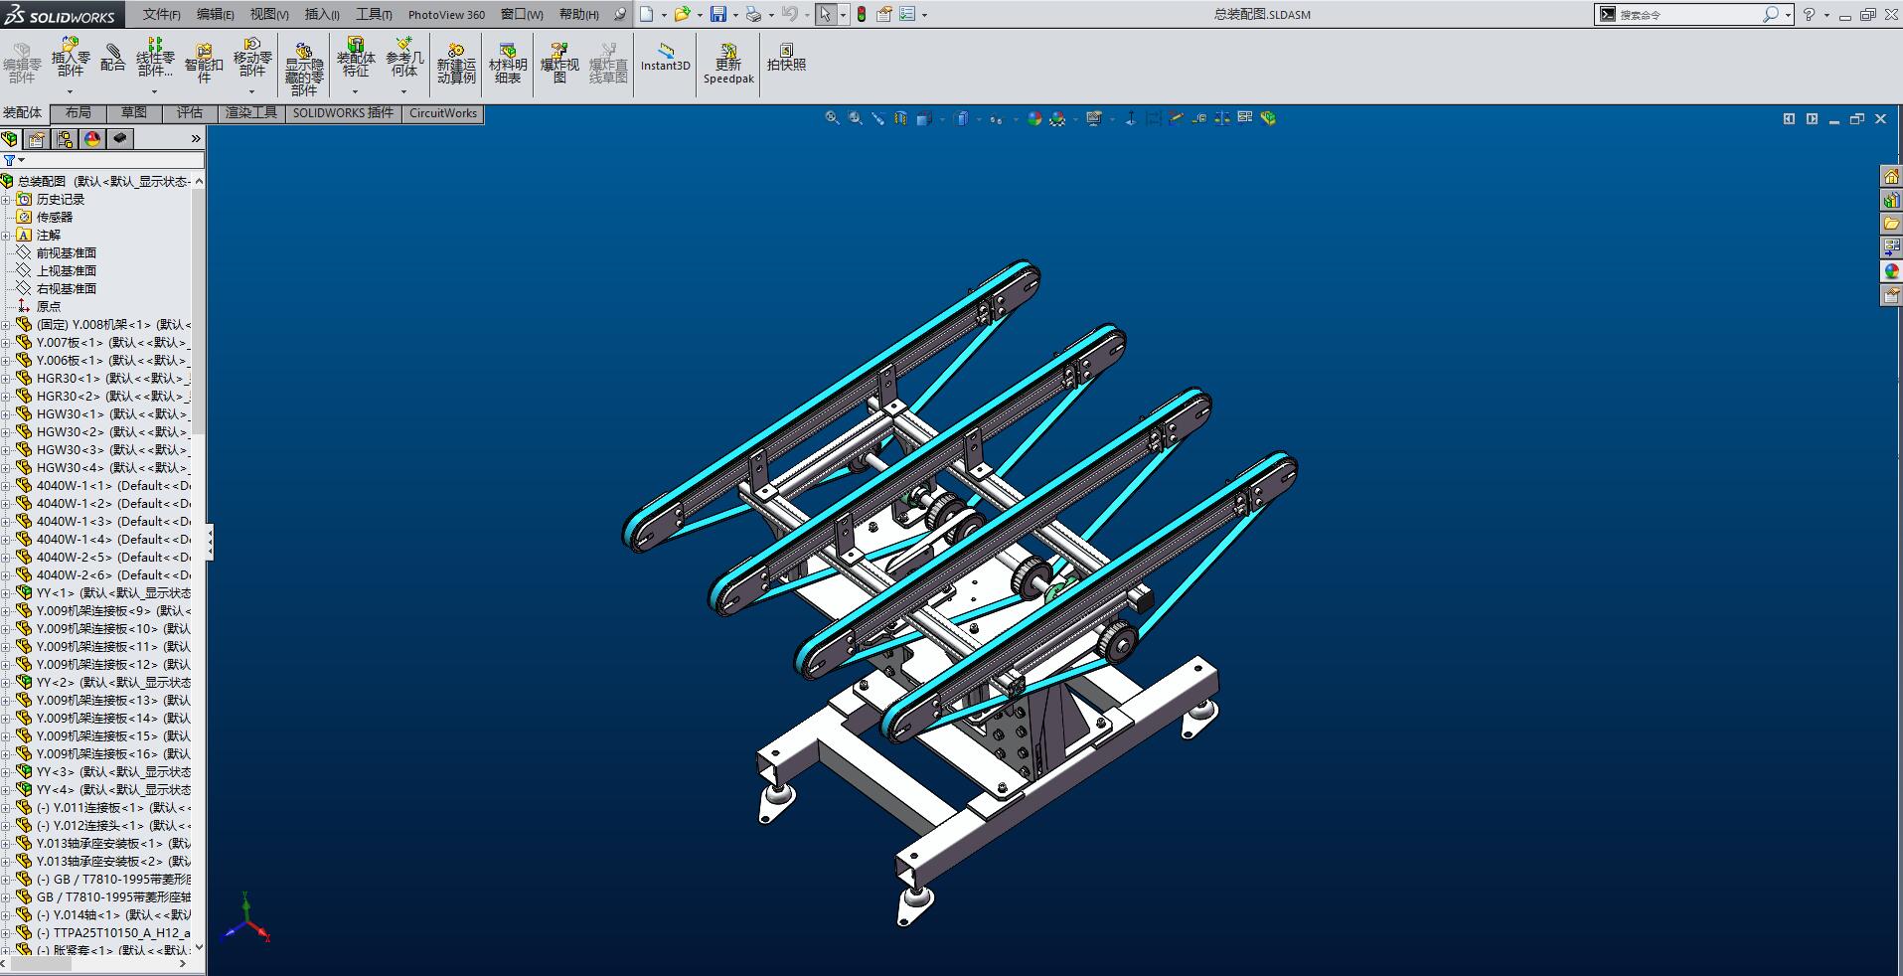This screenshot has height=976, width=1903.
Task: Toggle 显示隐藏的零部件 show hidden components
Action: 304,66
